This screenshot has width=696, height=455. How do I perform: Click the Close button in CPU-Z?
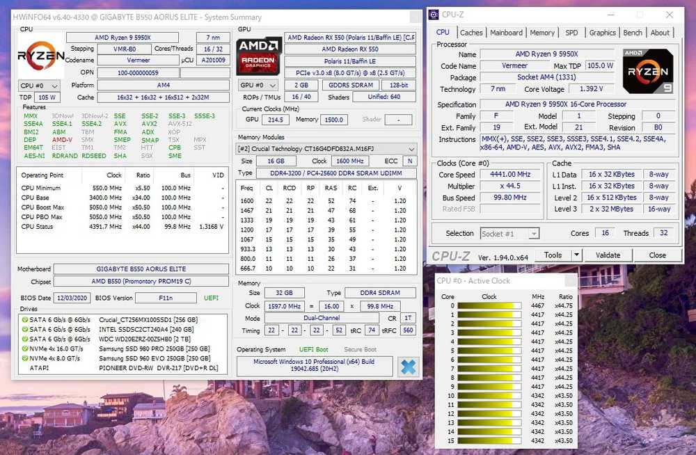[658, 255]
